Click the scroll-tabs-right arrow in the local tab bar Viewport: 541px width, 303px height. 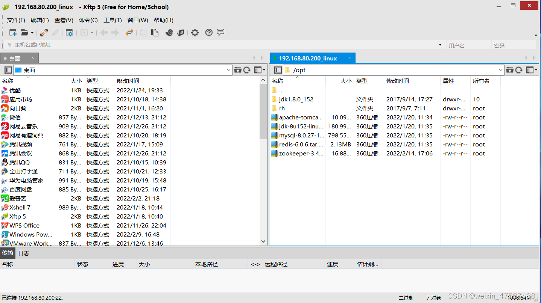[262, 58]
